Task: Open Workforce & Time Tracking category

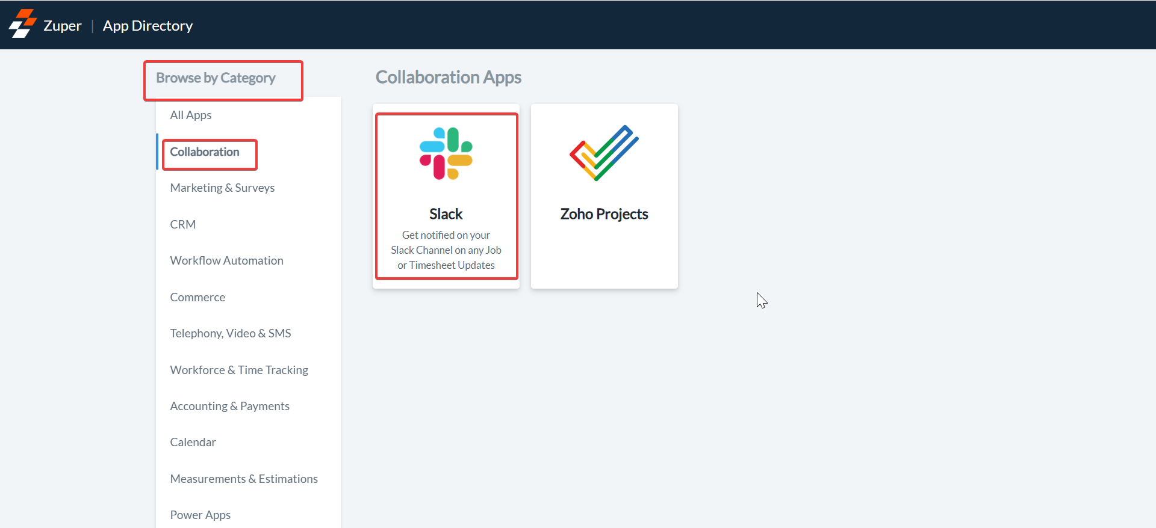Action: pyautogui.click(x=239, y=370)
